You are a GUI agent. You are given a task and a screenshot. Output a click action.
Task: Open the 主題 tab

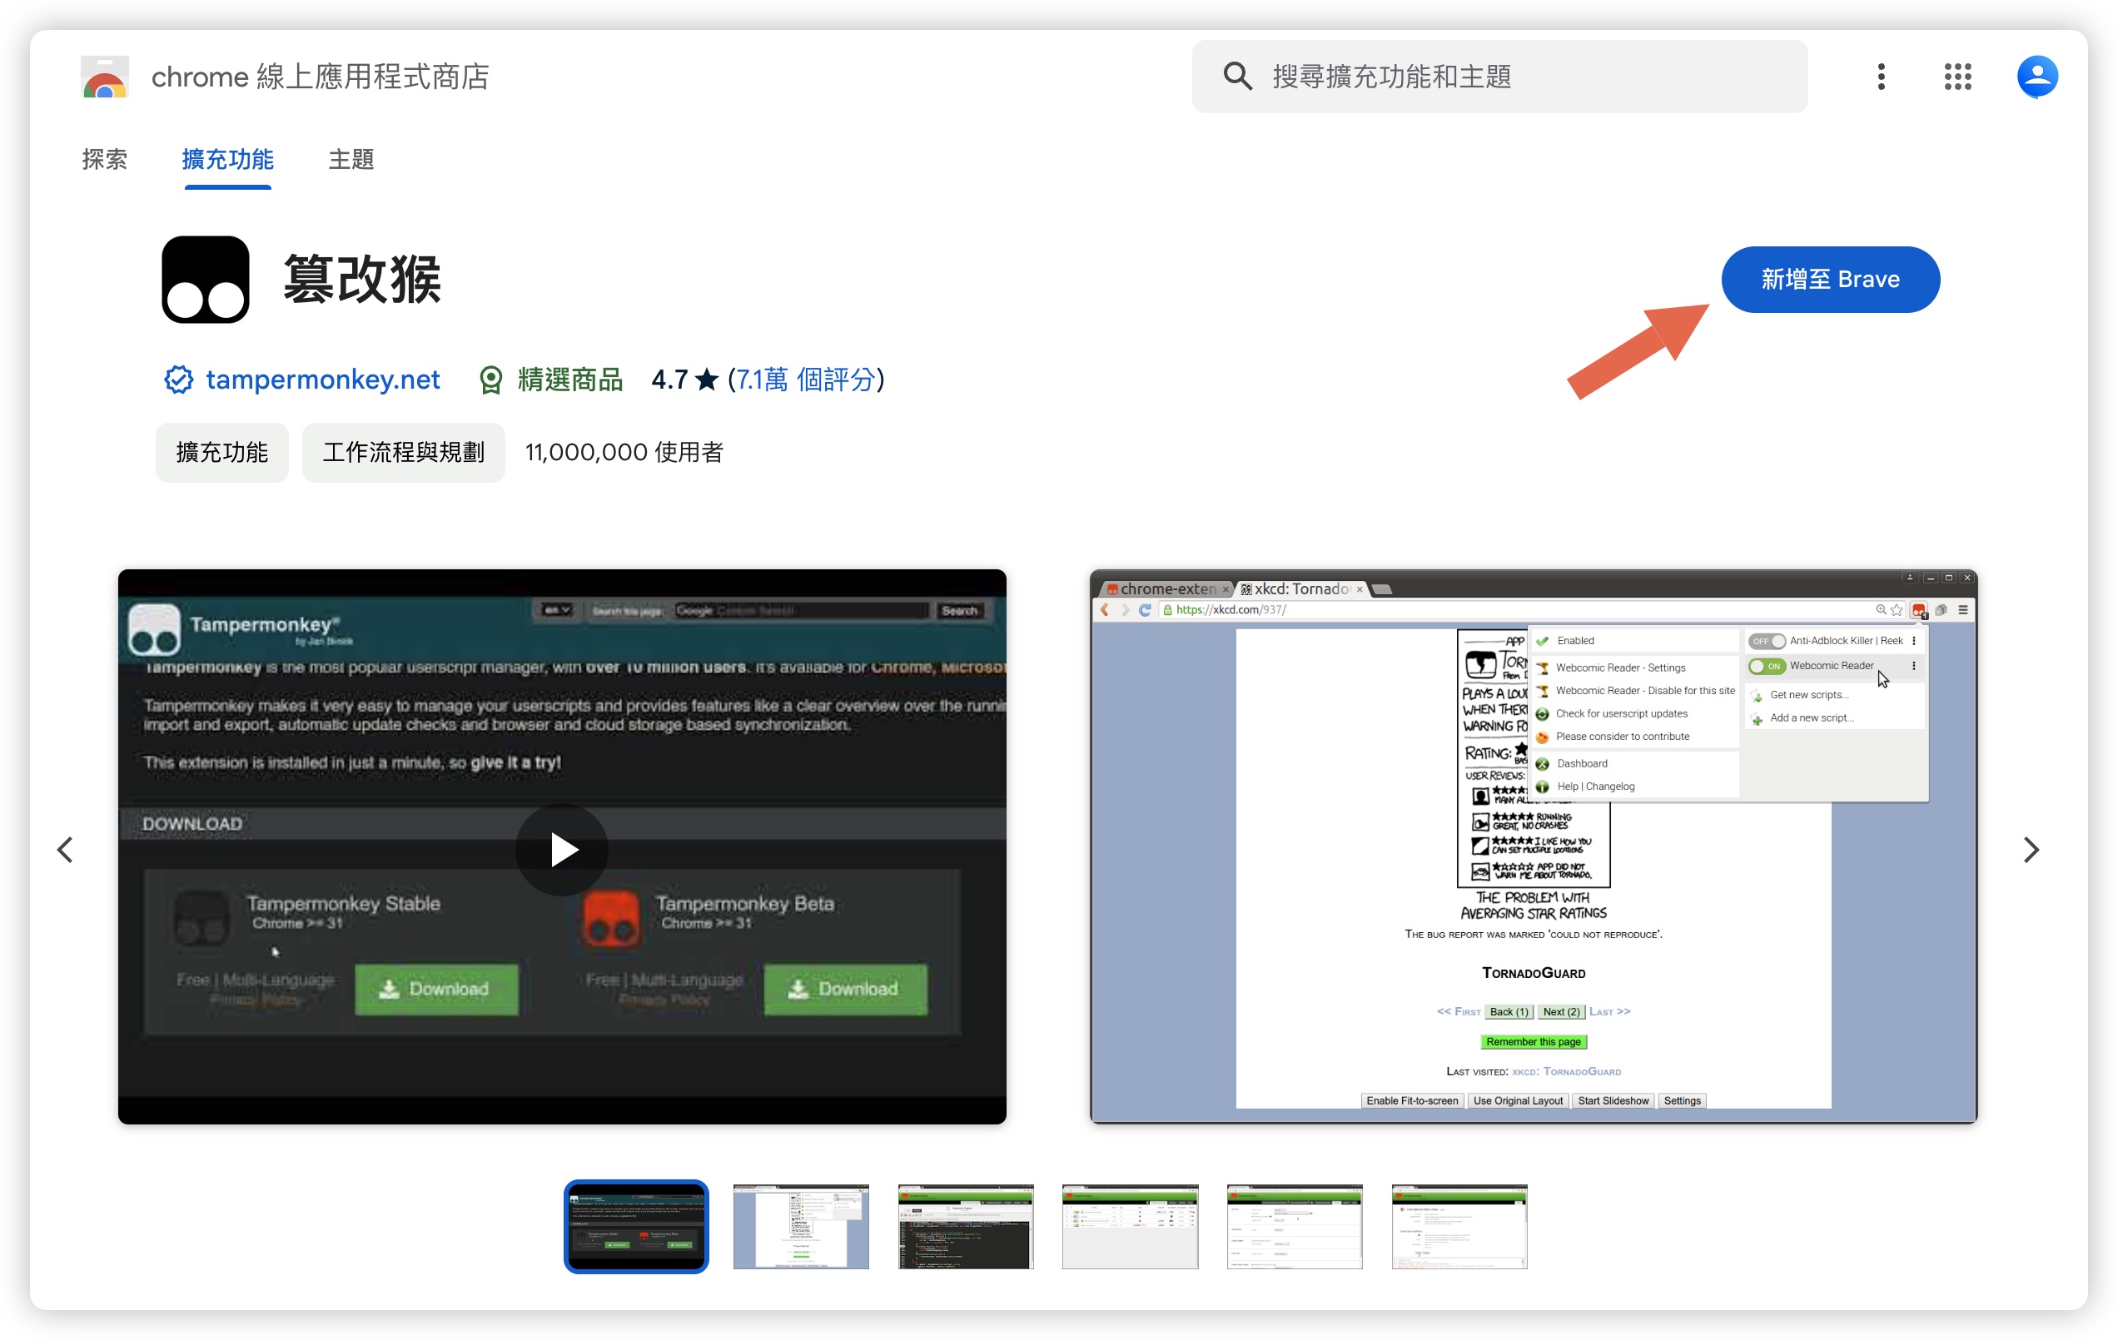[x=351, y=159]
